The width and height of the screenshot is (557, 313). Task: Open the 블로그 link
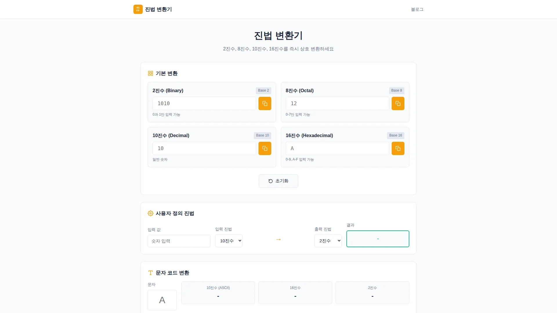click(417, 10)
